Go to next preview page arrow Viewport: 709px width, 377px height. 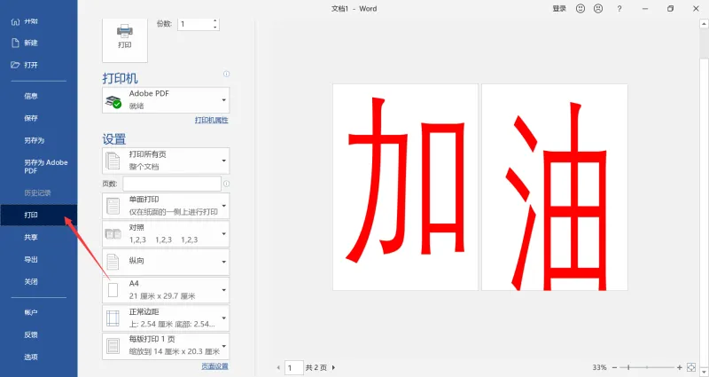333,367
